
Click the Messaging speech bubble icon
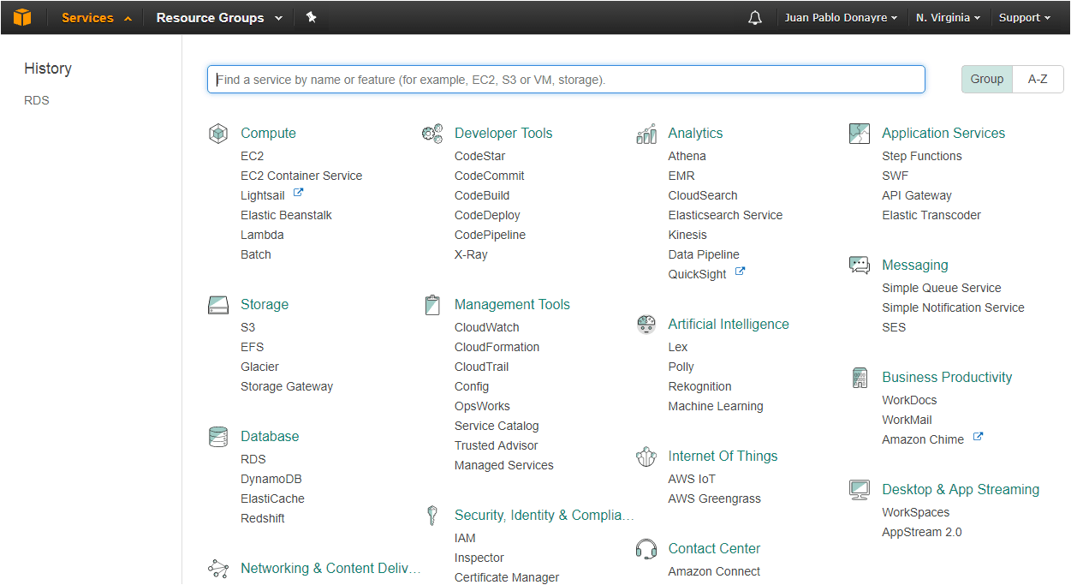pyautogui.click(x=860, y=266)
